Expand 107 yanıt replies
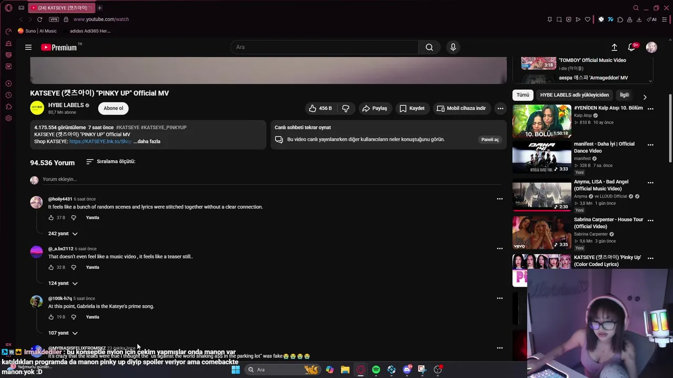The height and width of the screenshot is (378, 673). 63,333
